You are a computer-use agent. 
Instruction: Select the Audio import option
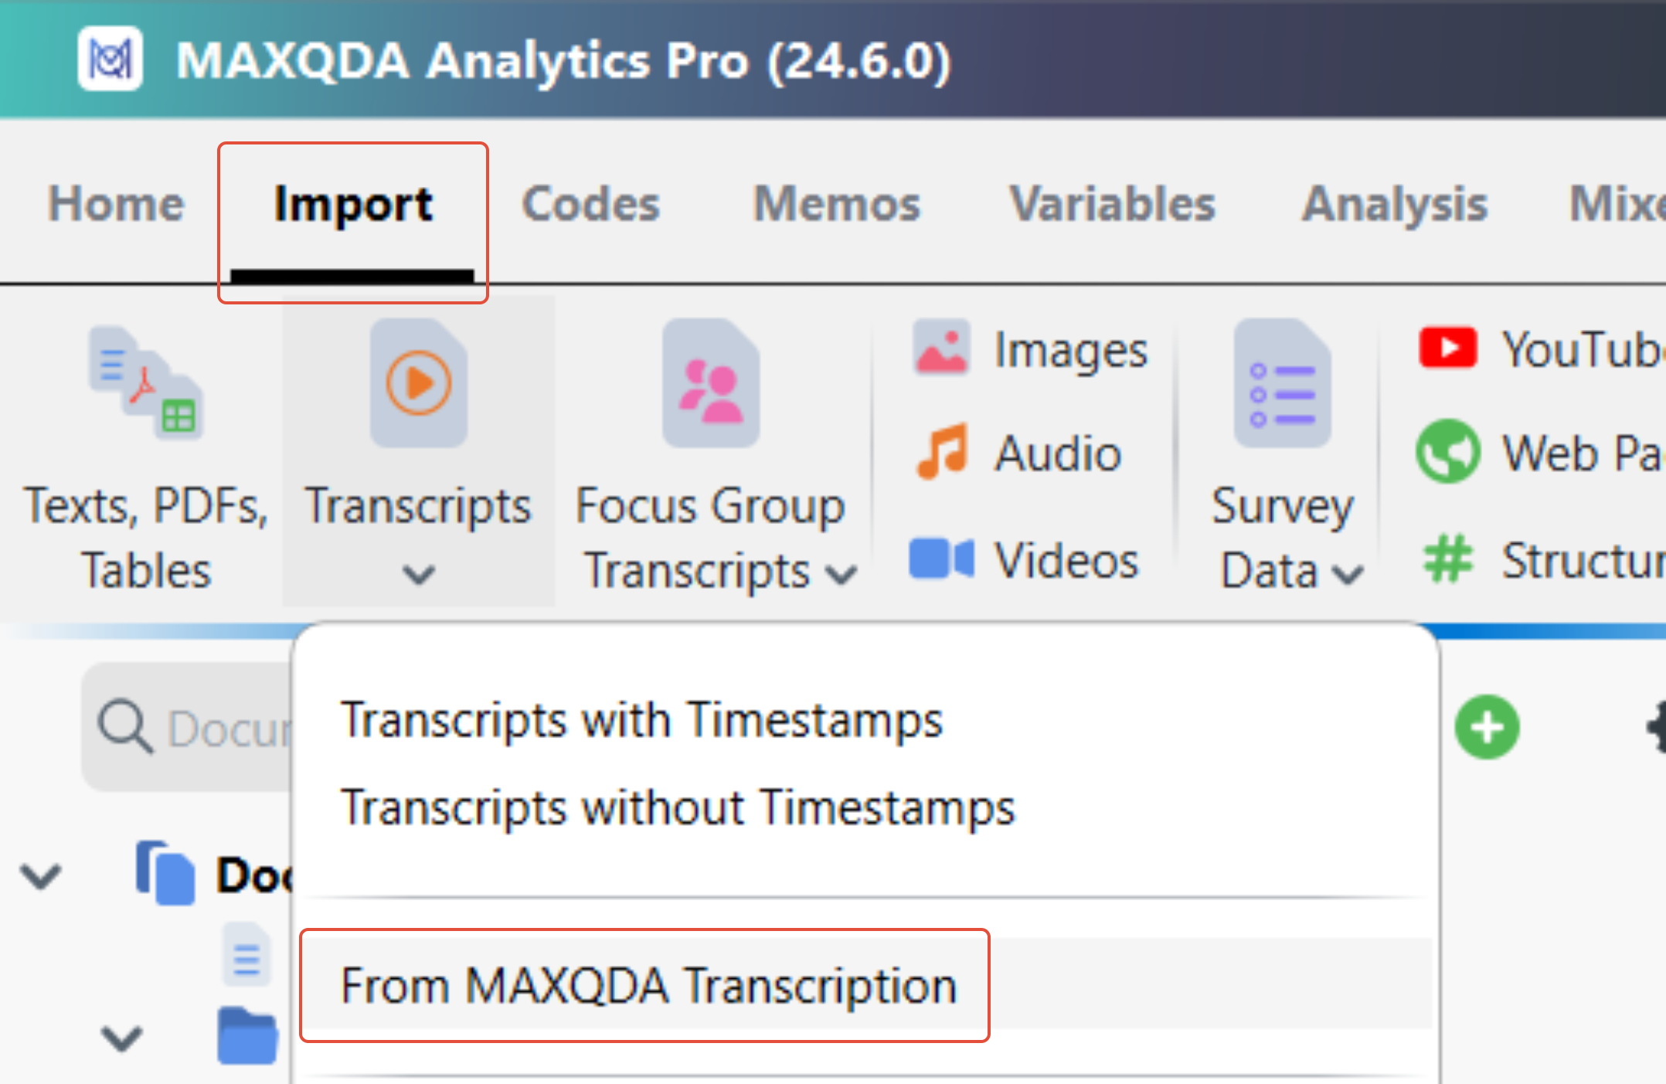[x=940, y=452]
